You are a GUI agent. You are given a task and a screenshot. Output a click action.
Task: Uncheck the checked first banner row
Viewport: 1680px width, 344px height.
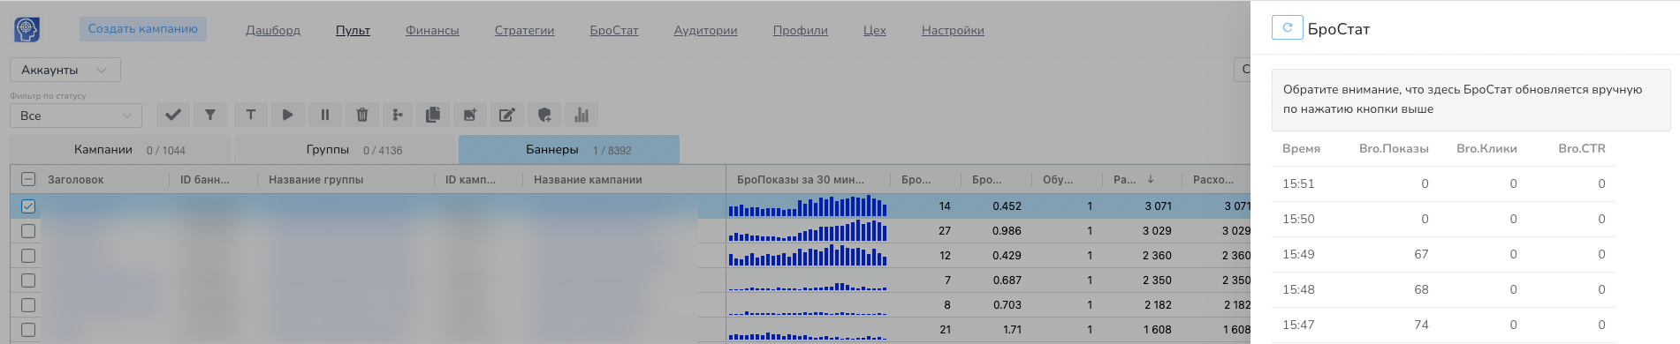click(28, 206)
